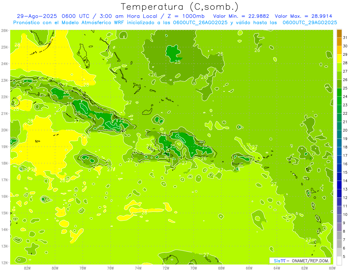Click the title "Temperatura (C,somb.)"
This screenshot has height=272, width=353.
(x=180, y=7)
